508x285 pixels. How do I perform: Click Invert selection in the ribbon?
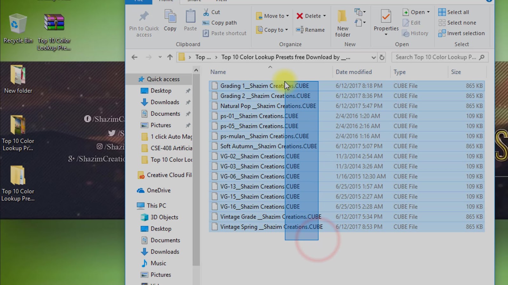[x=461, y=33]
